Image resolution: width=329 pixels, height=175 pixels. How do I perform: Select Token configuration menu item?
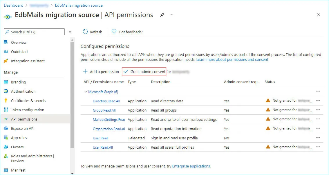28,110
